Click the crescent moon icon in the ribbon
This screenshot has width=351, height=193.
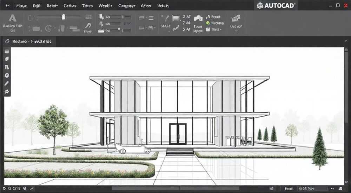pyautogui.click(x=48, y=28)
